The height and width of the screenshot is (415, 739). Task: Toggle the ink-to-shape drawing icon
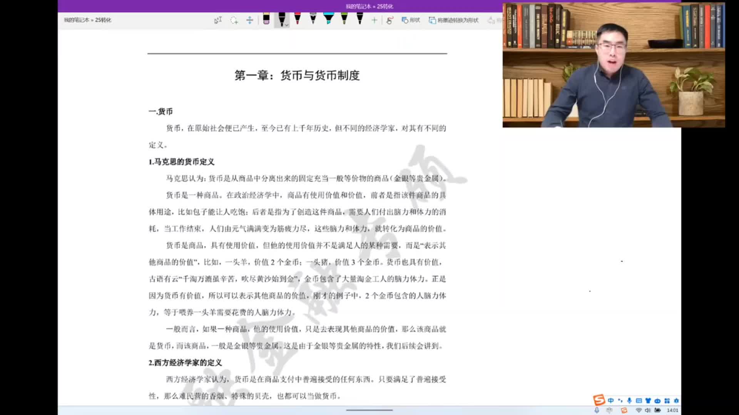(390, 20)
